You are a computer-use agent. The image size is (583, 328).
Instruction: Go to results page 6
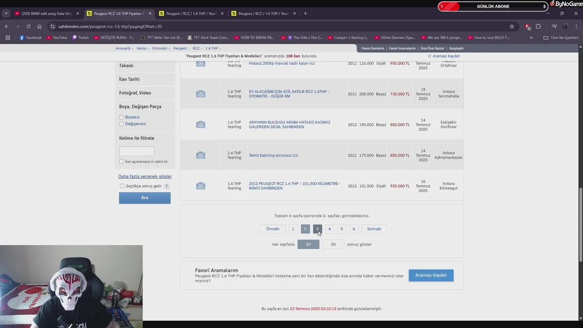click(x=353, y=229)
